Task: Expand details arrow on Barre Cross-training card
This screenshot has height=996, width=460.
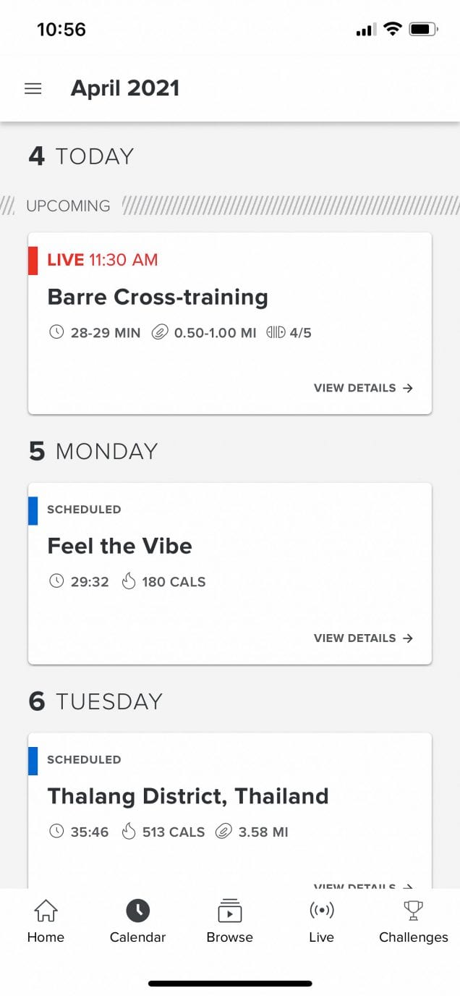Action: coord(408,388)
